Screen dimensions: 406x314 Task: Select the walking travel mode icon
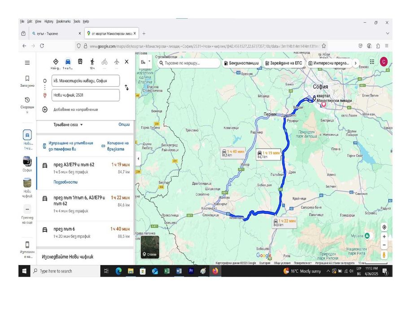[x=92, y=62]
